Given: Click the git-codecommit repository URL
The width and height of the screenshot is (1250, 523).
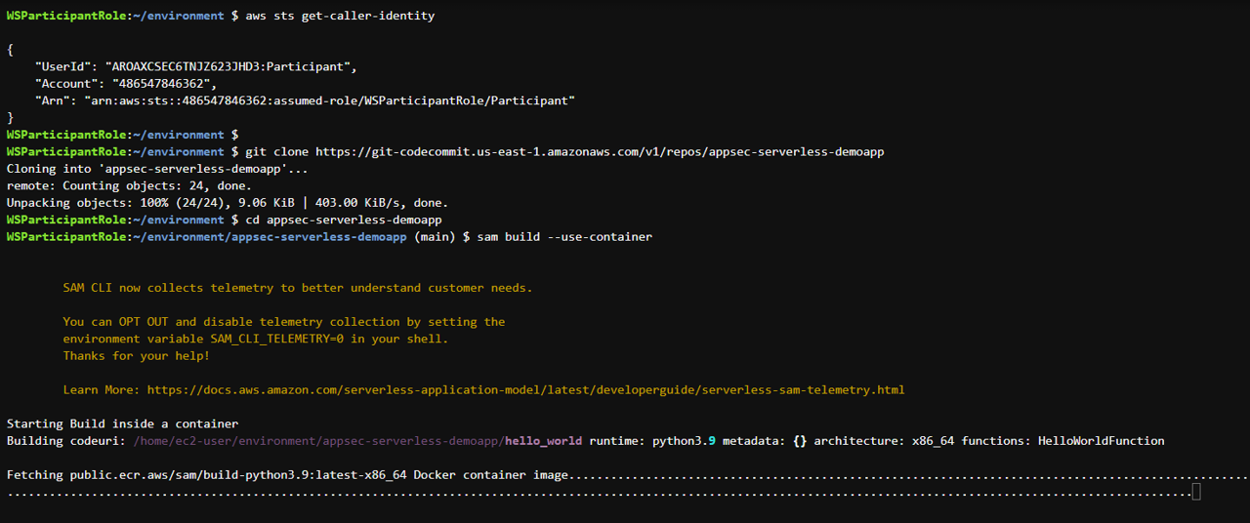Looking at the screenshot, I should pyautogui.click(x=600, y=152).
